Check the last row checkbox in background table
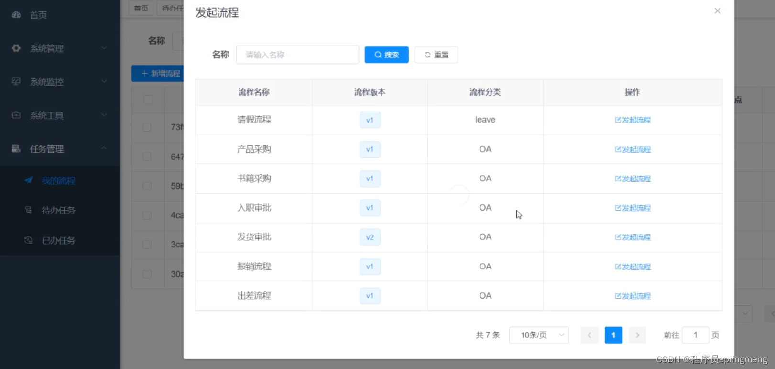The width and height of the screenshot is (775, 369). point(147,274)
